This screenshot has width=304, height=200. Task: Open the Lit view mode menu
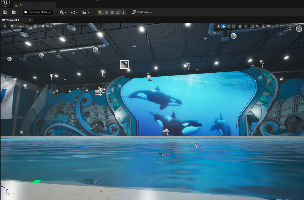click(37, 26)
